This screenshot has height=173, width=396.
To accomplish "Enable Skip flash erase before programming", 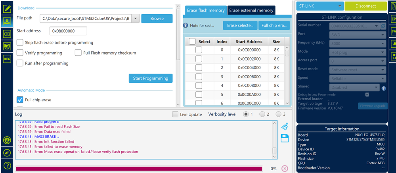I will (x=20, y=42).
